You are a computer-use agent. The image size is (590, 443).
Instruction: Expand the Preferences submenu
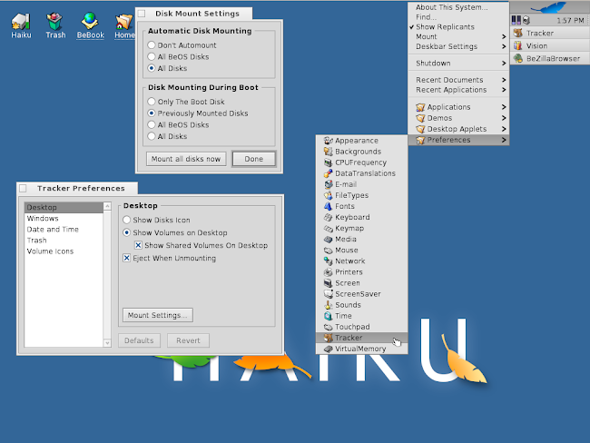point(458,140)
